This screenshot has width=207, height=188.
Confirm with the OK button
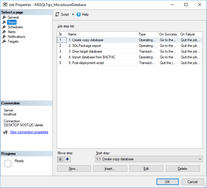point(167,182)
